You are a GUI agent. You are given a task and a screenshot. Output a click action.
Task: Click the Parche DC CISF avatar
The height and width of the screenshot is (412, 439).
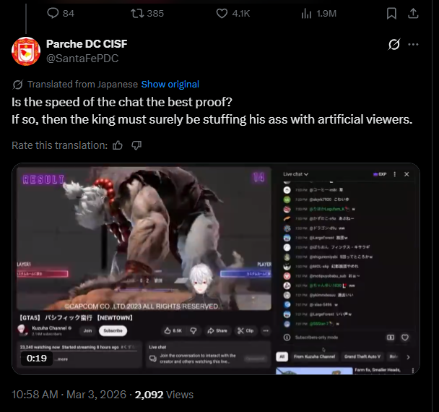[x=26, y=51]
